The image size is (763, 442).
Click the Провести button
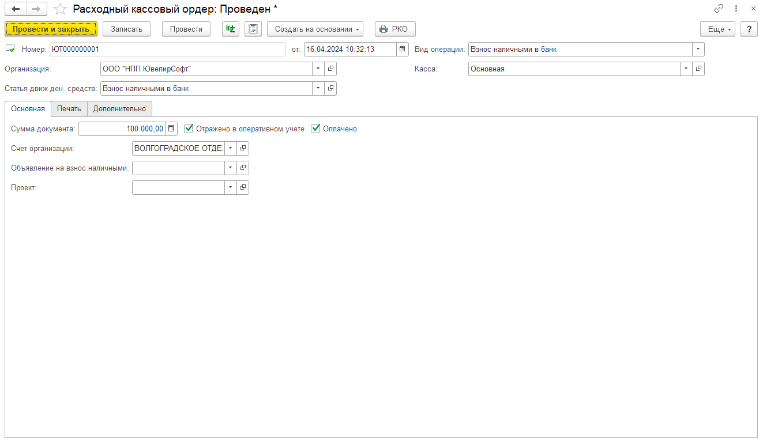pos(186,29)
